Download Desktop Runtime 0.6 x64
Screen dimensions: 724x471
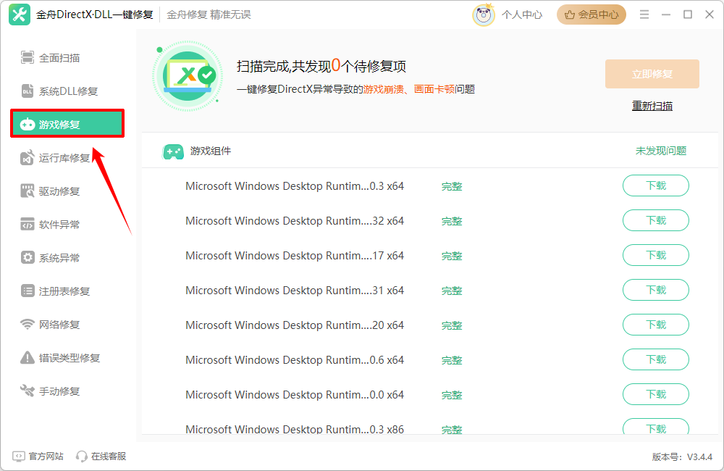point(656,359)
